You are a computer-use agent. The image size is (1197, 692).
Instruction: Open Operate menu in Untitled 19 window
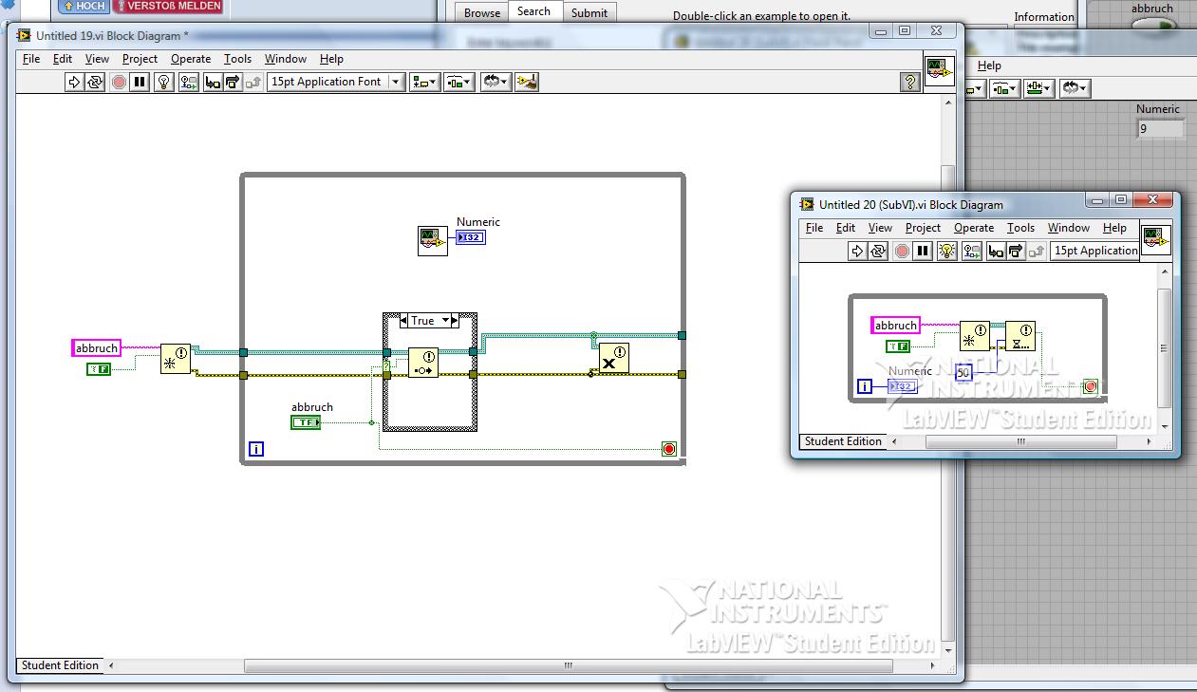(x=191, y=59)
